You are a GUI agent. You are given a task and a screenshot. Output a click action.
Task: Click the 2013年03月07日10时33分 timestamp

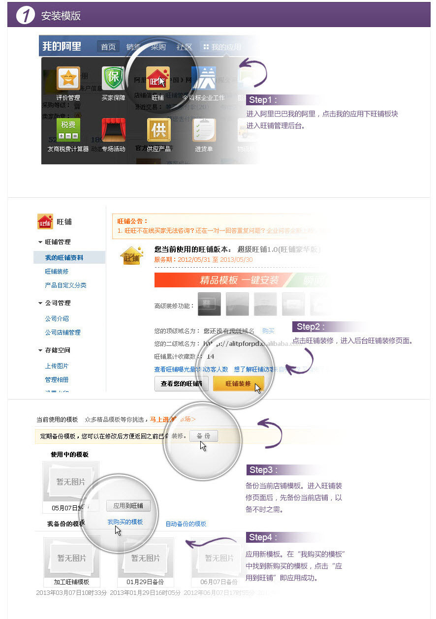pyautogui.click(x=71, y=593)
